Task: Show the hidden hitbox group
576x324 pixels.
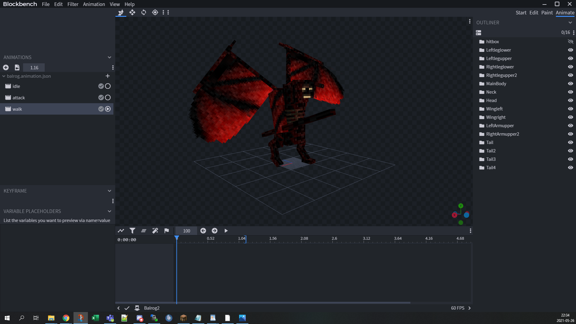Action: [x=571, y=42]
